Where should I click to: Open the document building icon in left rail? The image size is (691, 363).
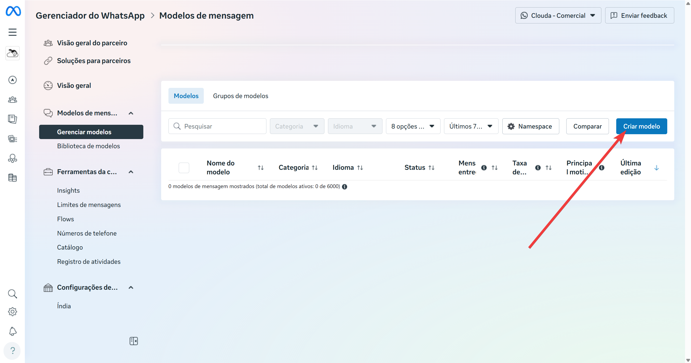tap(12, 178)
